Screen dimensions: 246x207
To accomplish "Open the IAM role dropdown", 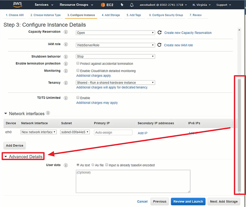I will pyautogui.click(x=115, y=45).
